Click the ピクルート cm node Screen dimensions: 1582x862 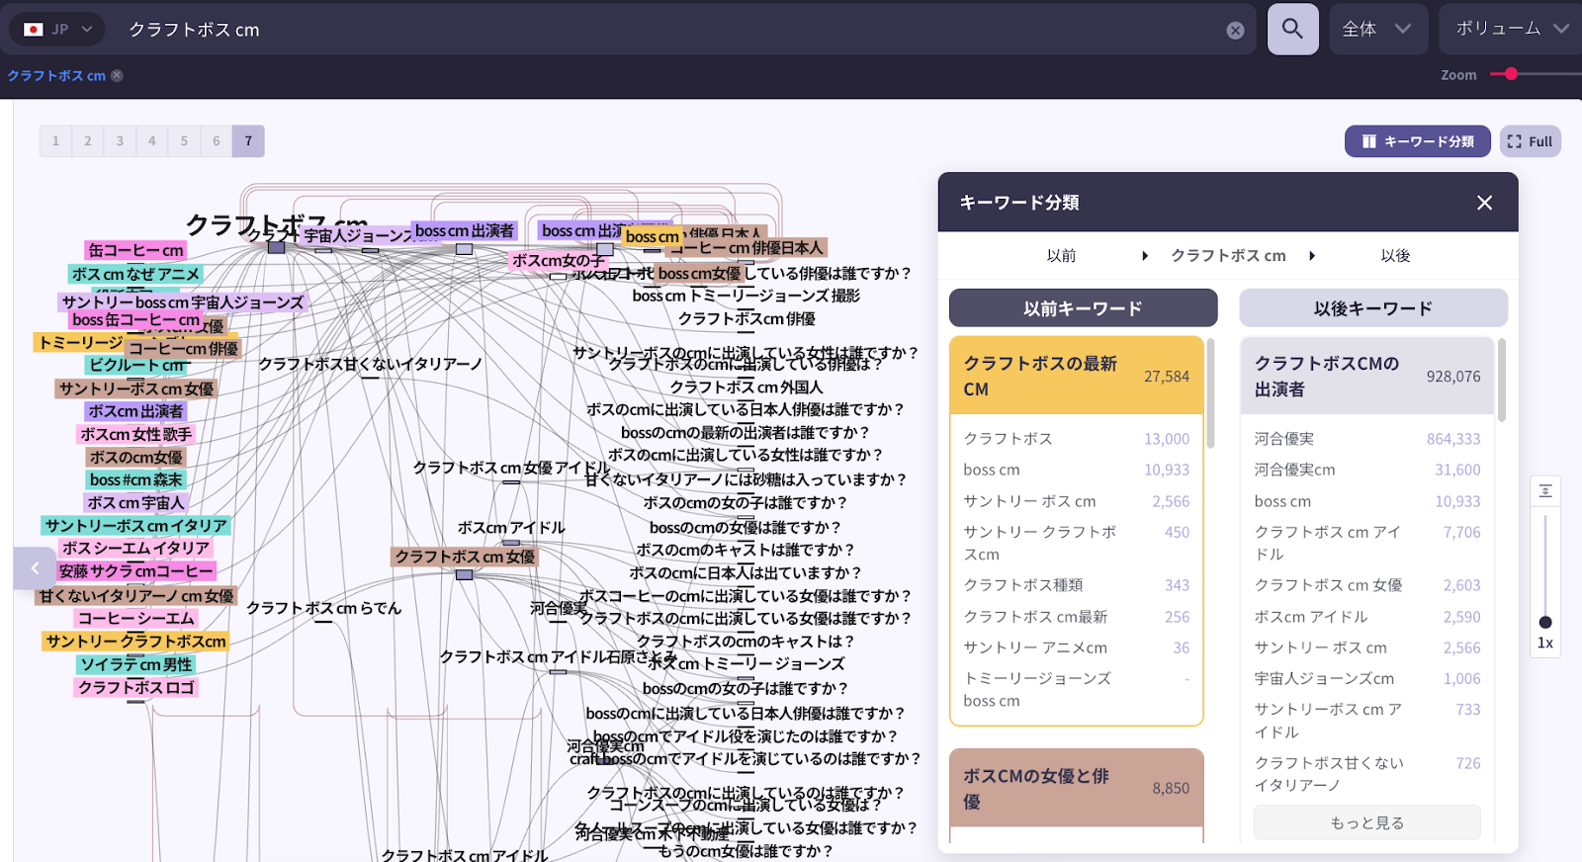[x=136, y=365]
